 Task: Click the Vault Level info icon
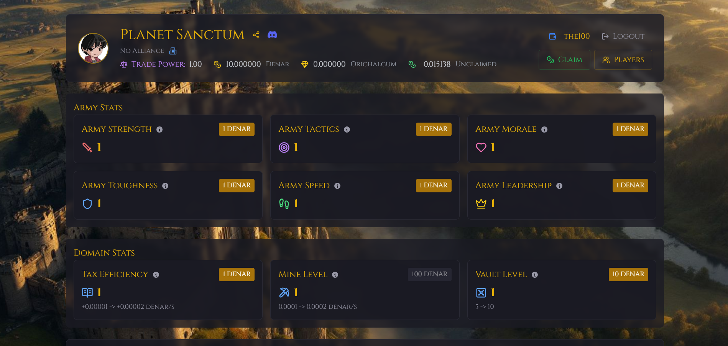click(x=535, y=275)
